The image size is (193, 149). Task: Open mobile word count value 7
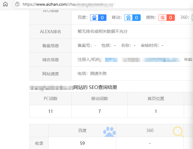100,111
